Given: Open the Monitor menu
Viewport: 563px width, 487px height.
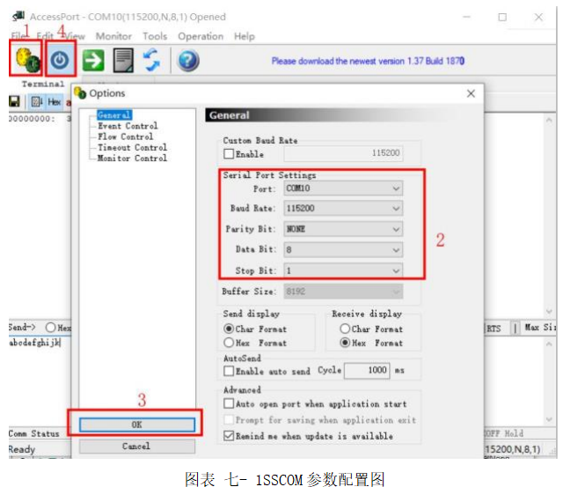Looking at the screenshot, I should [x=113, y=36].
